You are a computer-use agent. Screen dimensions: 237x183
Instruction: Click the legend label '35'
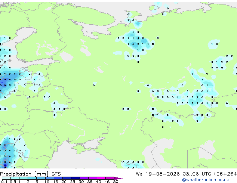tap(90, 182)
